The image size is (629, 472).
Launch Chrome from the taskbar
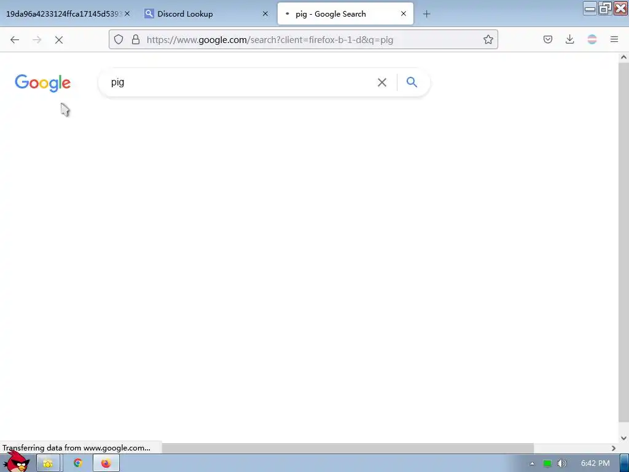click(78, 463)
